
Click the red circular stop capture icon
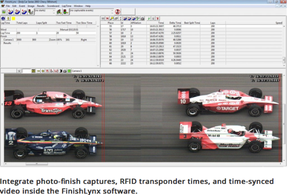(x=118, y=12)
